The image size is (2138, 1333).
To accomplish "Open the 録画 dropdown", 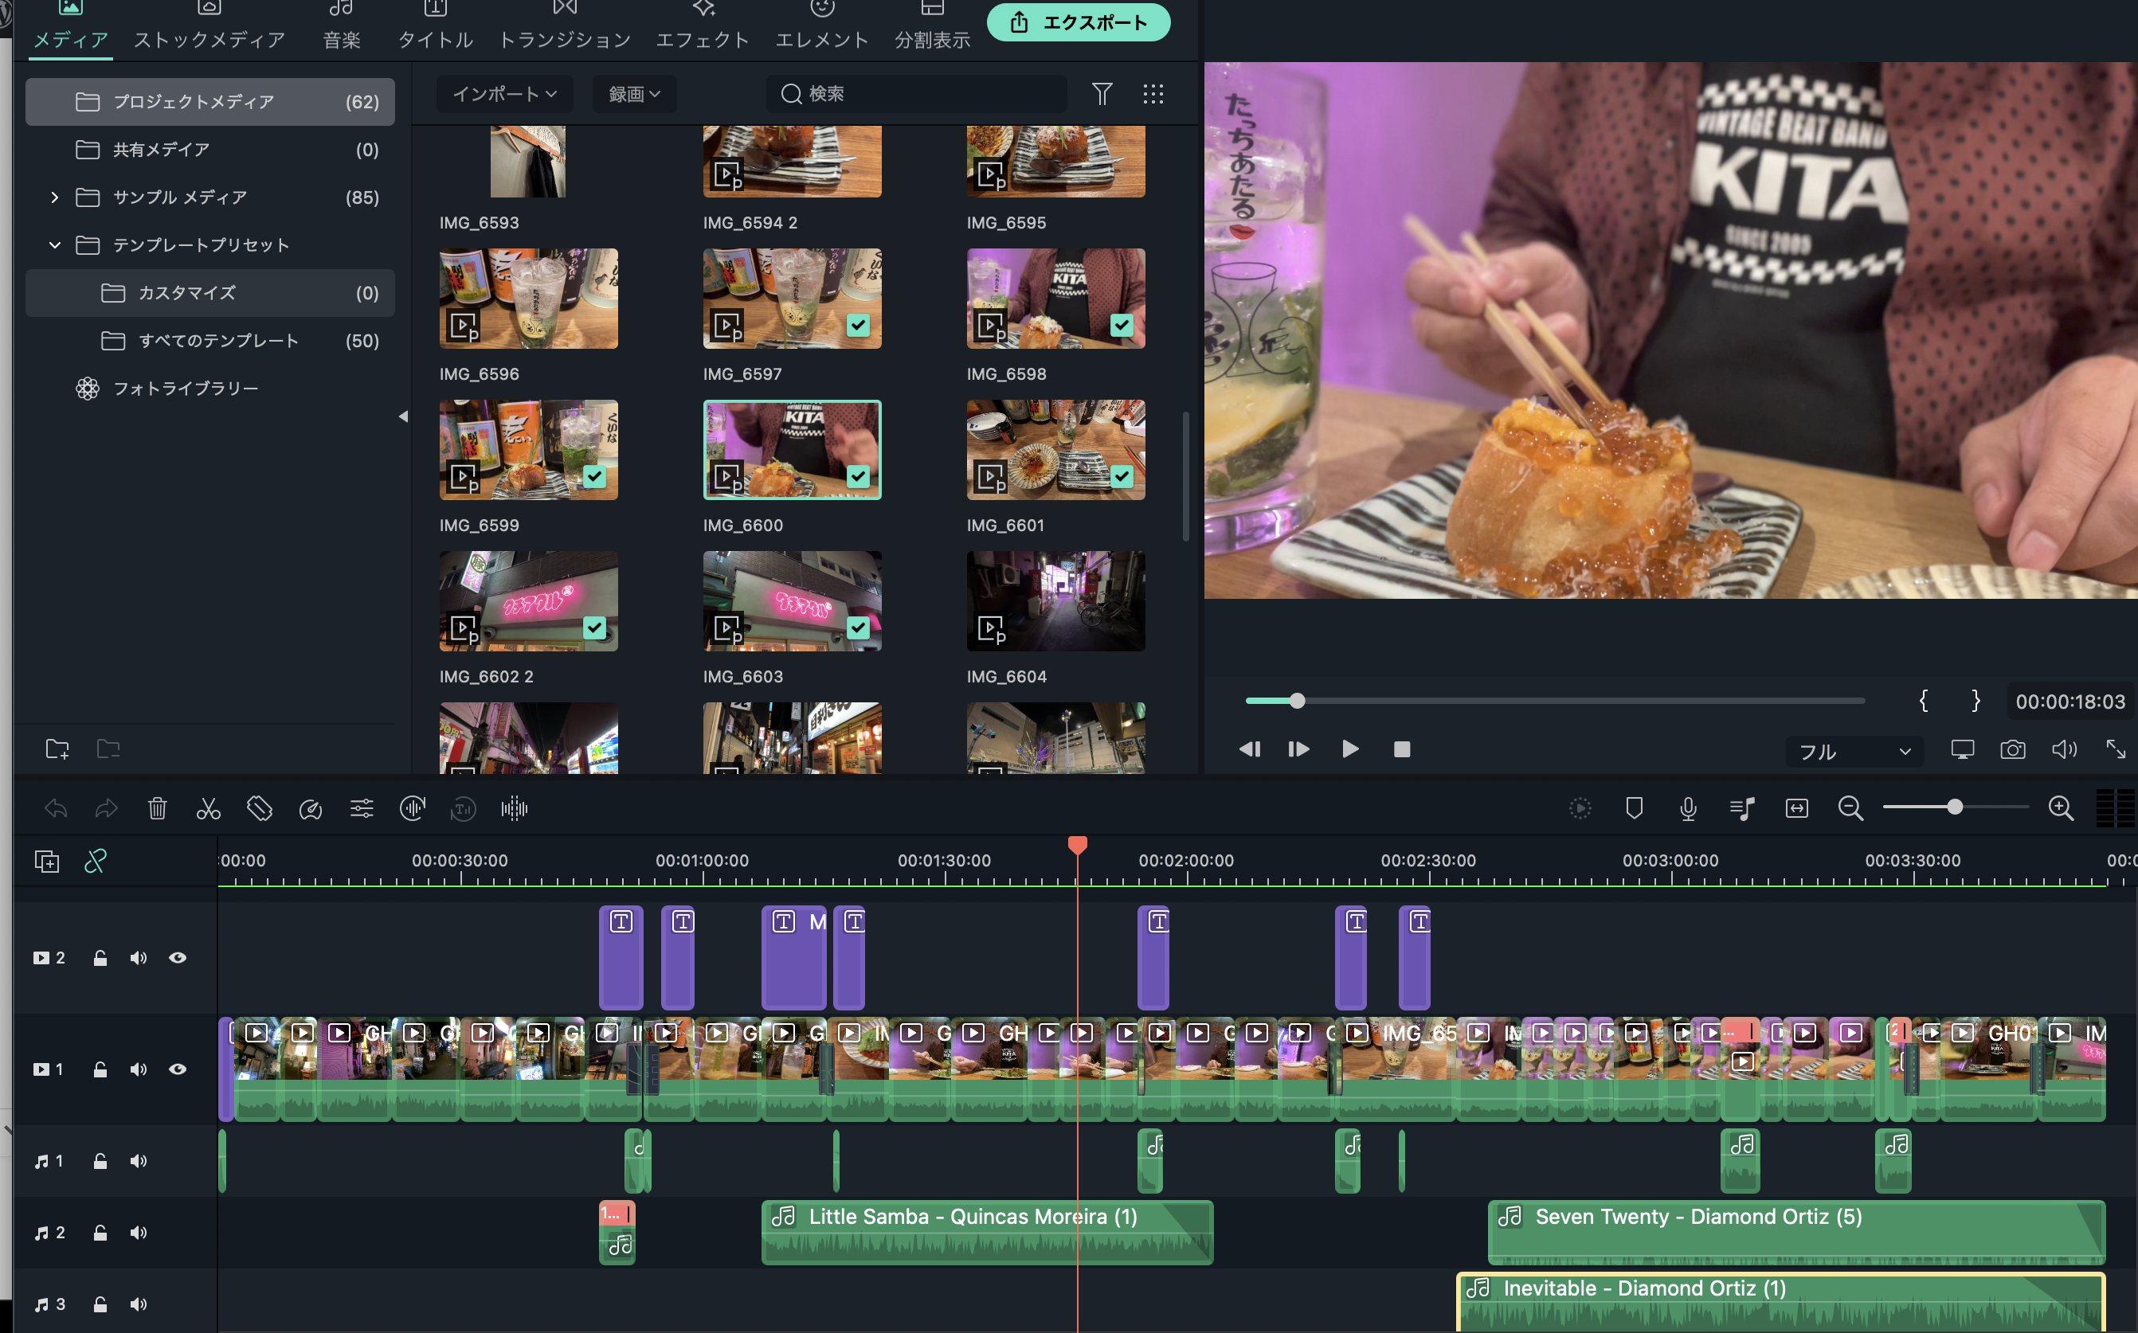I will [x=634, y=93].
